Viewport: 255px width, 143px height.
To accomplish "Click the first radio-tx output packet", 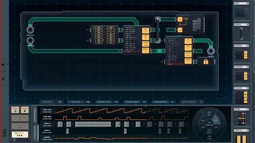I will (x=67, y=131).
